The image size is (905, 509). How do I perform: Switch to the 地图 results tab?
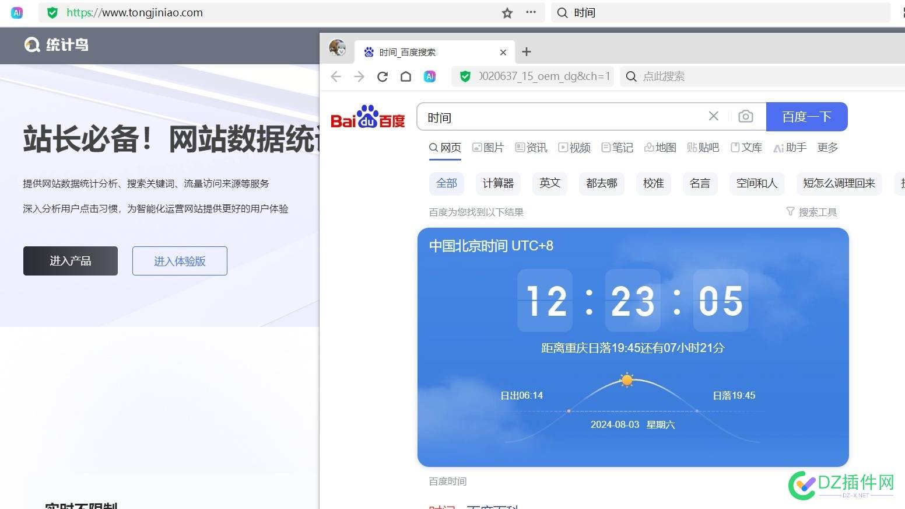pos(660,148)
